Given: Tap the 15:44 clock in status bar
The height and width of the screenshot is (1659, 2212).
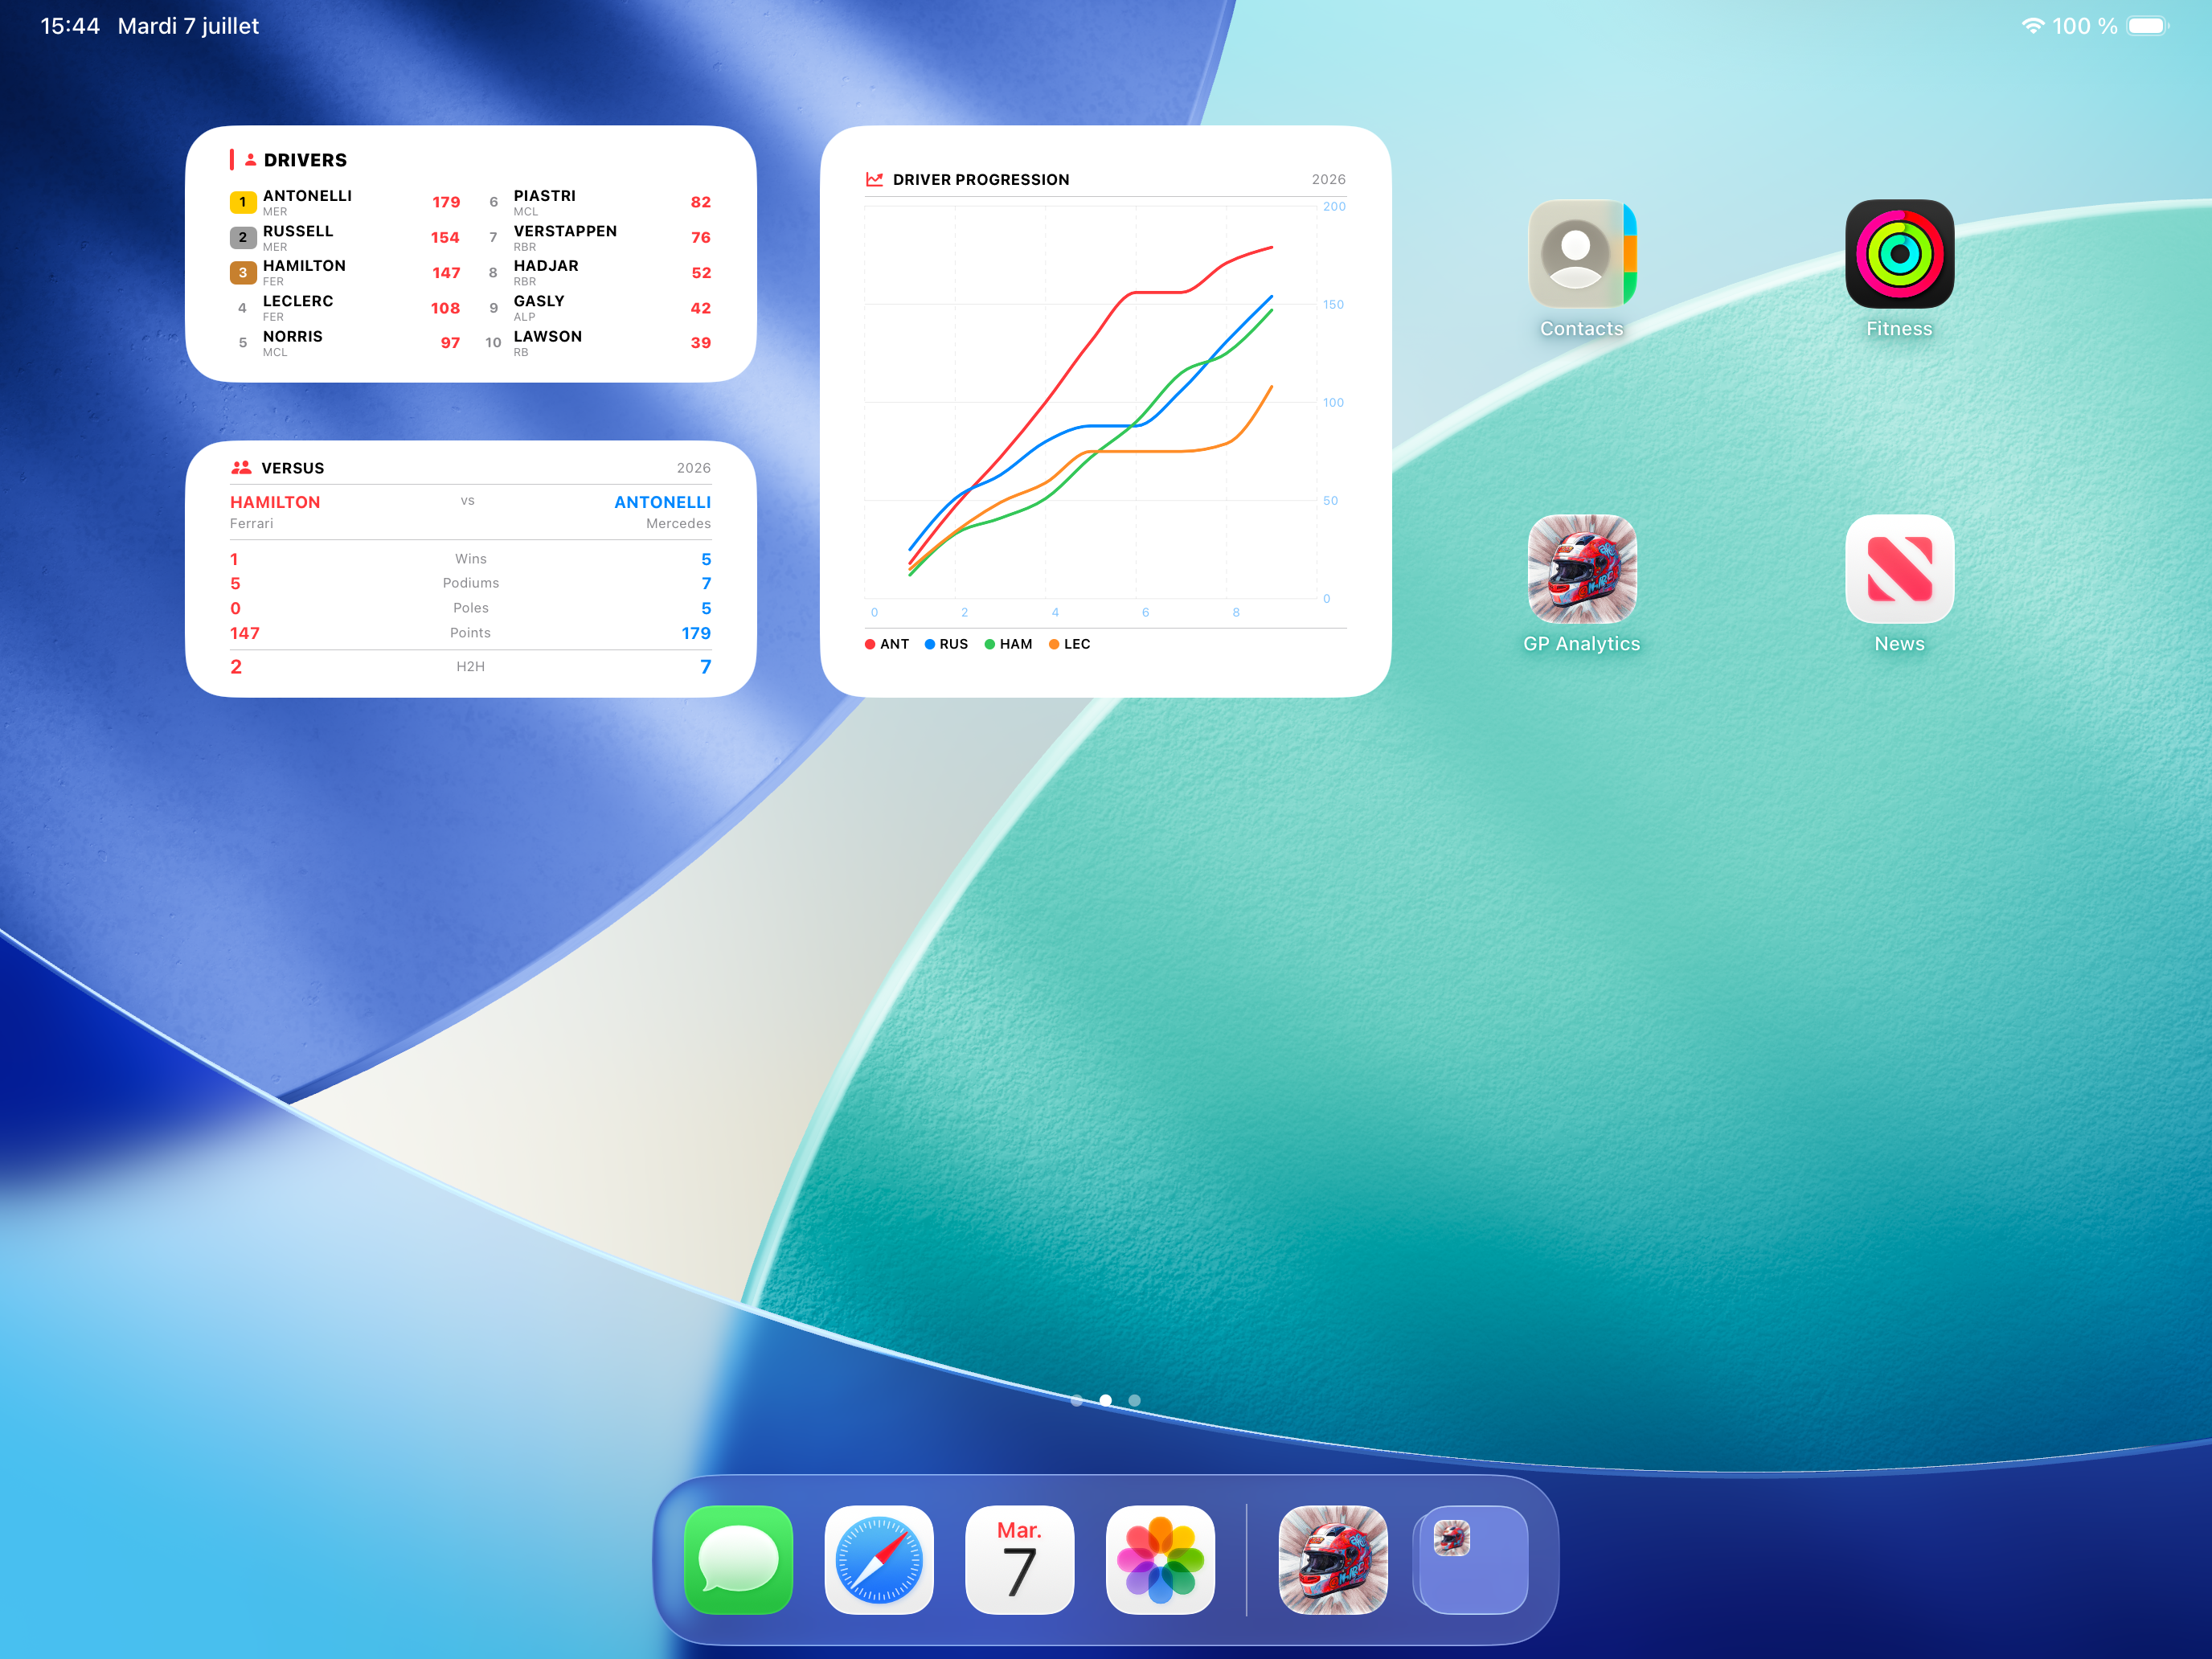Looking at the screenshot, I should pyautogui.click(x=70, y=26).
